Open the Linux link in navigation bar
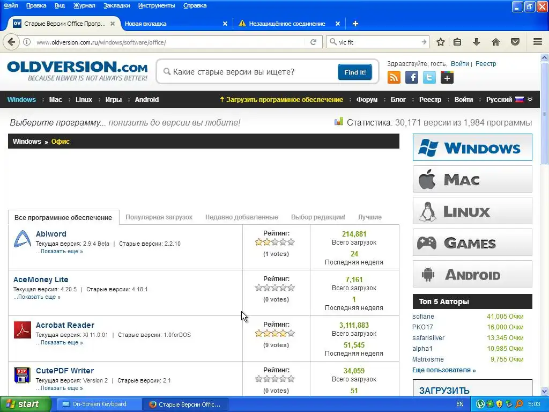The image size is (549, 412). point(84,99)
